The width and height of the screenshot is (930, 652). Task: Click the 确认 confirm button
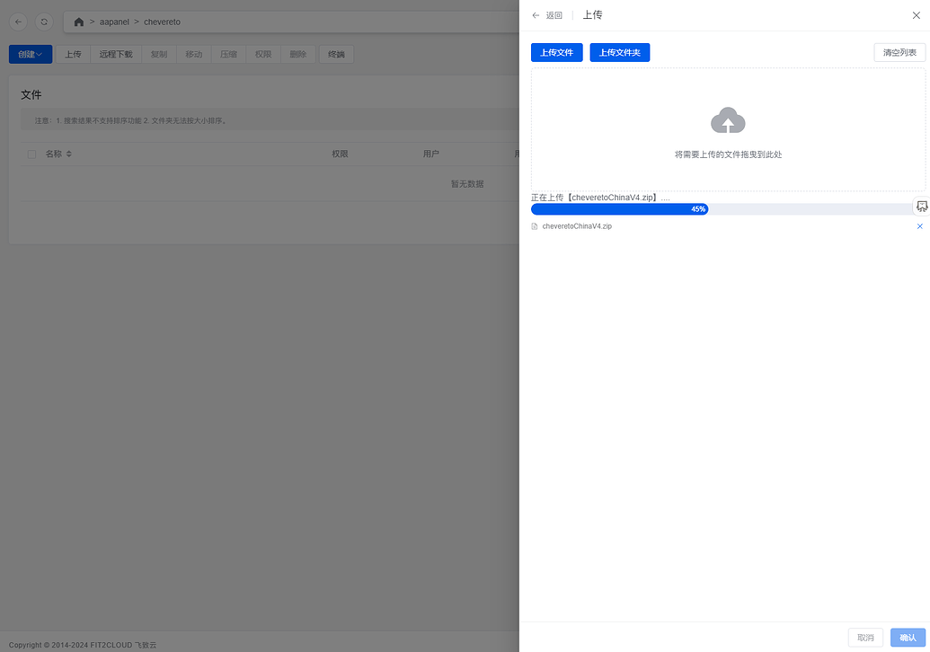point(908,638)
